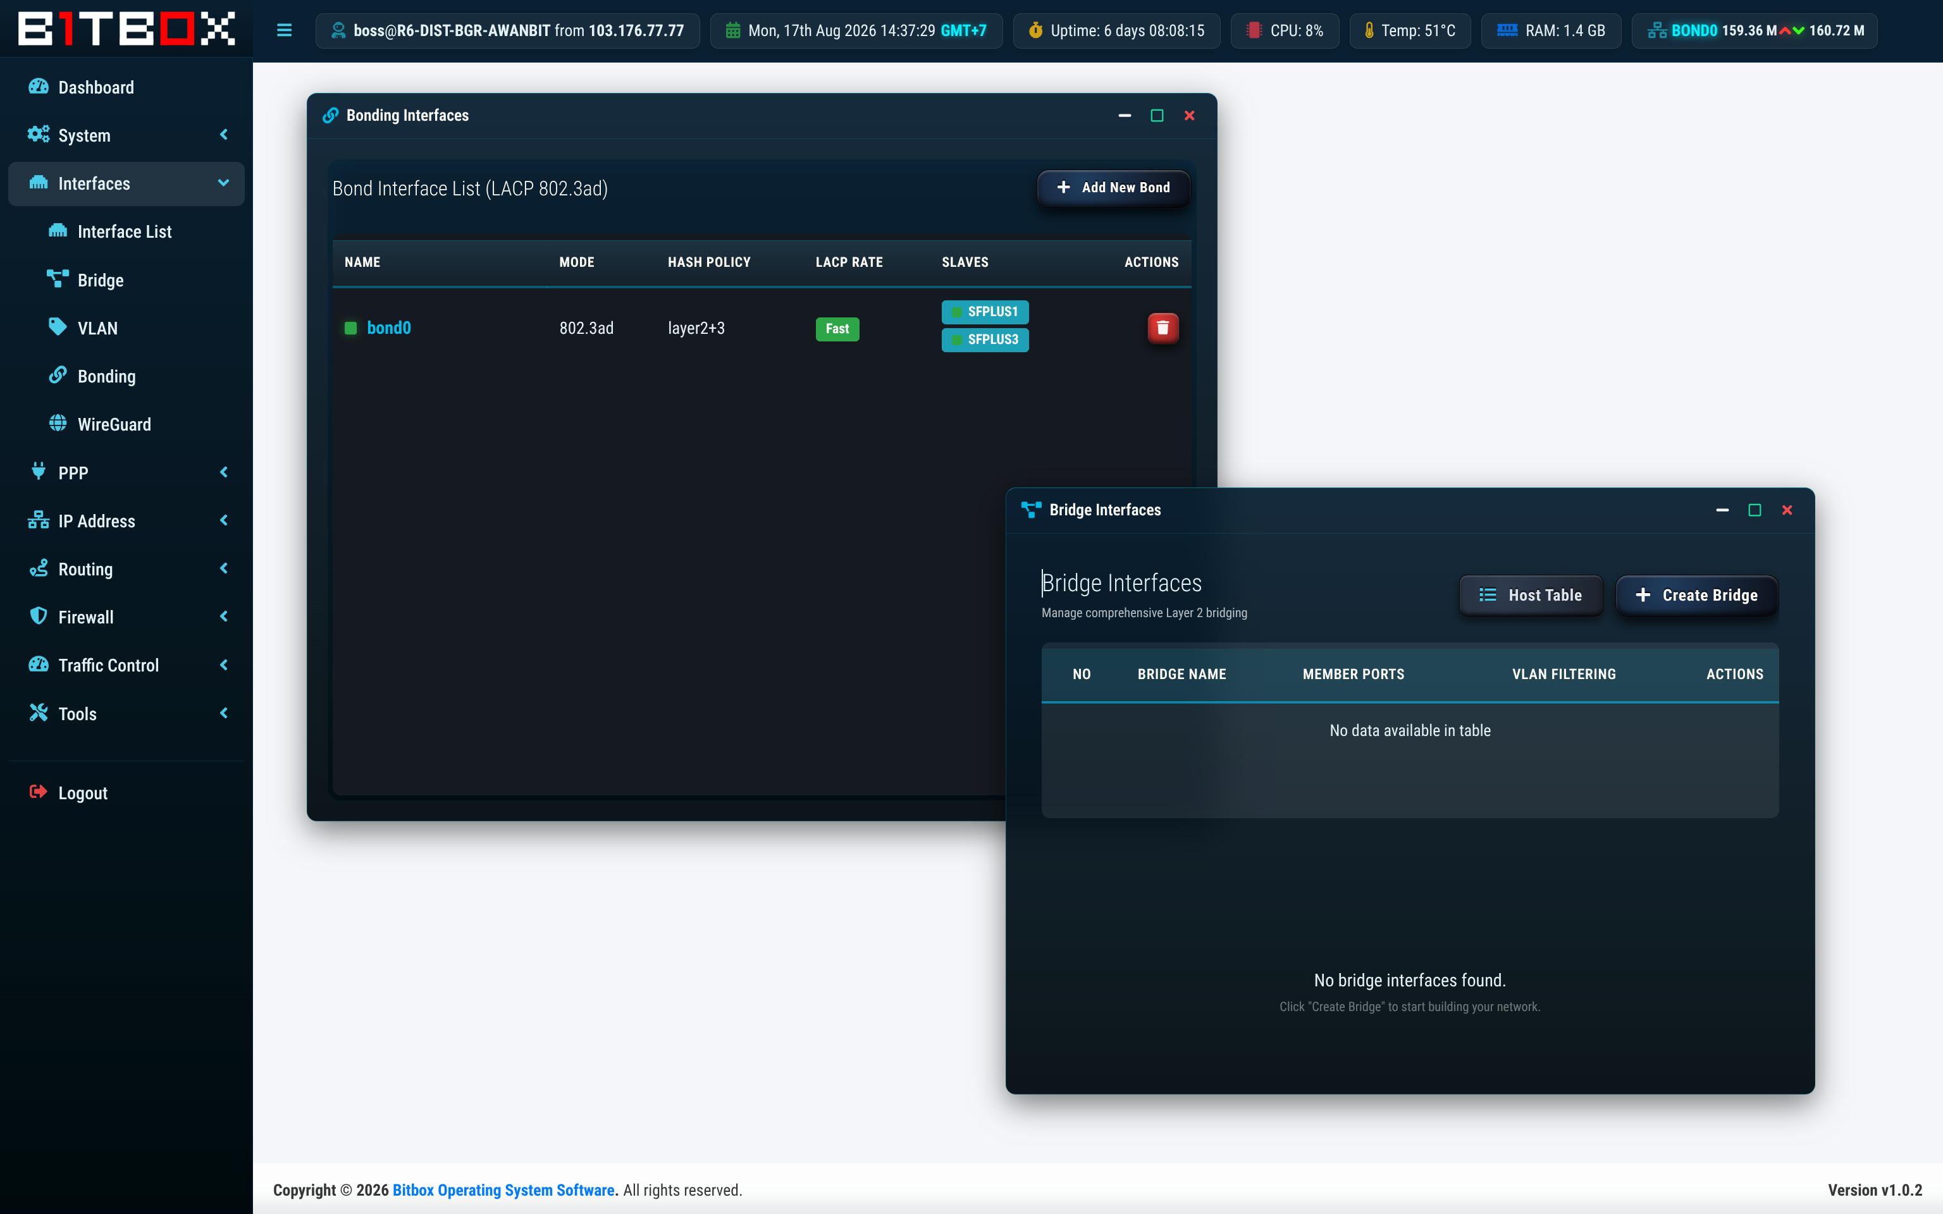Open the Dashboard menu item
Viewport: 1943px width, 1214px height.
(126, 87)
